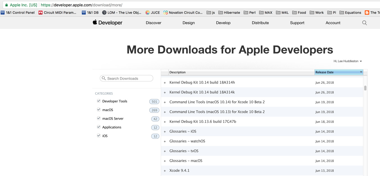Expand the Glossaries – watchOS row
This screenshot has height=176, width=380.
click(165, 141)
